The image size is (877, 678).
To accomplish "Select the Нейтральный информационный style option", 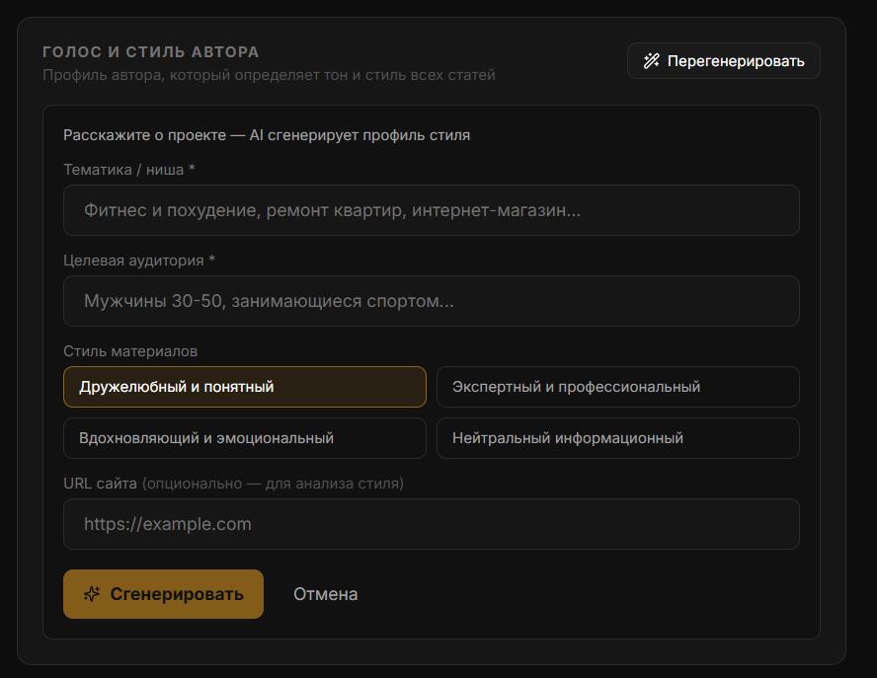I will 617,438.
